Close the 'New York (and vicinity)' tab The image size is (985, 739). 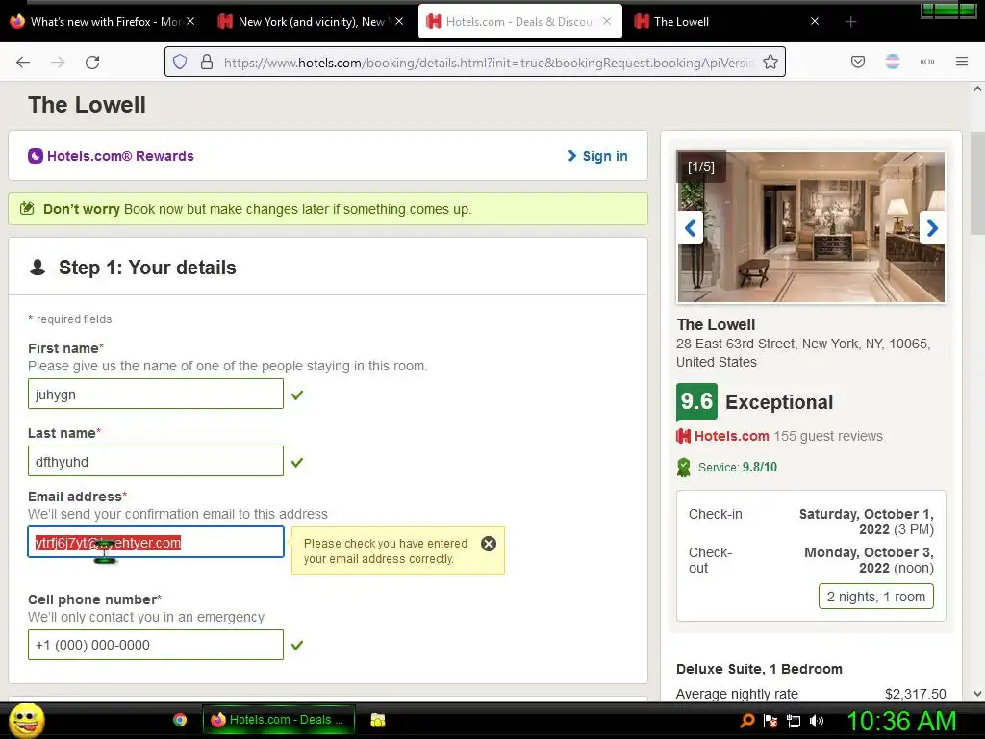pyautogui.click(x=399, y=21)
